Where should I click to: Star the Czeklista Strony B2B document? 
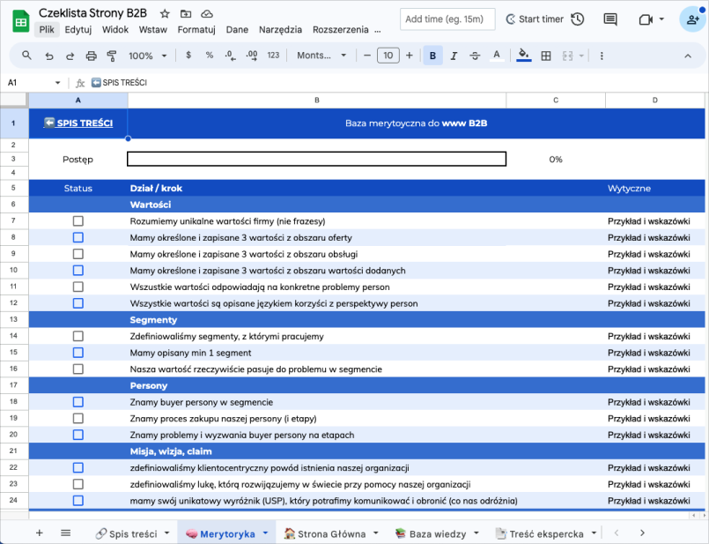(x=165, y=14)
